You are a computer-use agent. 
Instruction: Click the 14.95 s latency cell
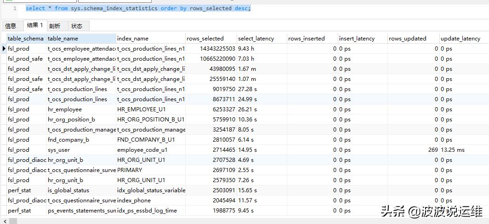click(x=262, y=150)
